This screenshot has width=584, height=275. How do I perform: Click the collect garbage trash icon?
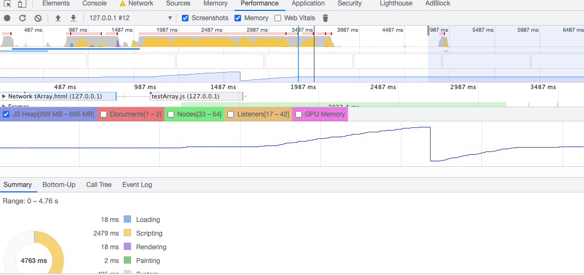pyautogui.click(x=325, y=18)
